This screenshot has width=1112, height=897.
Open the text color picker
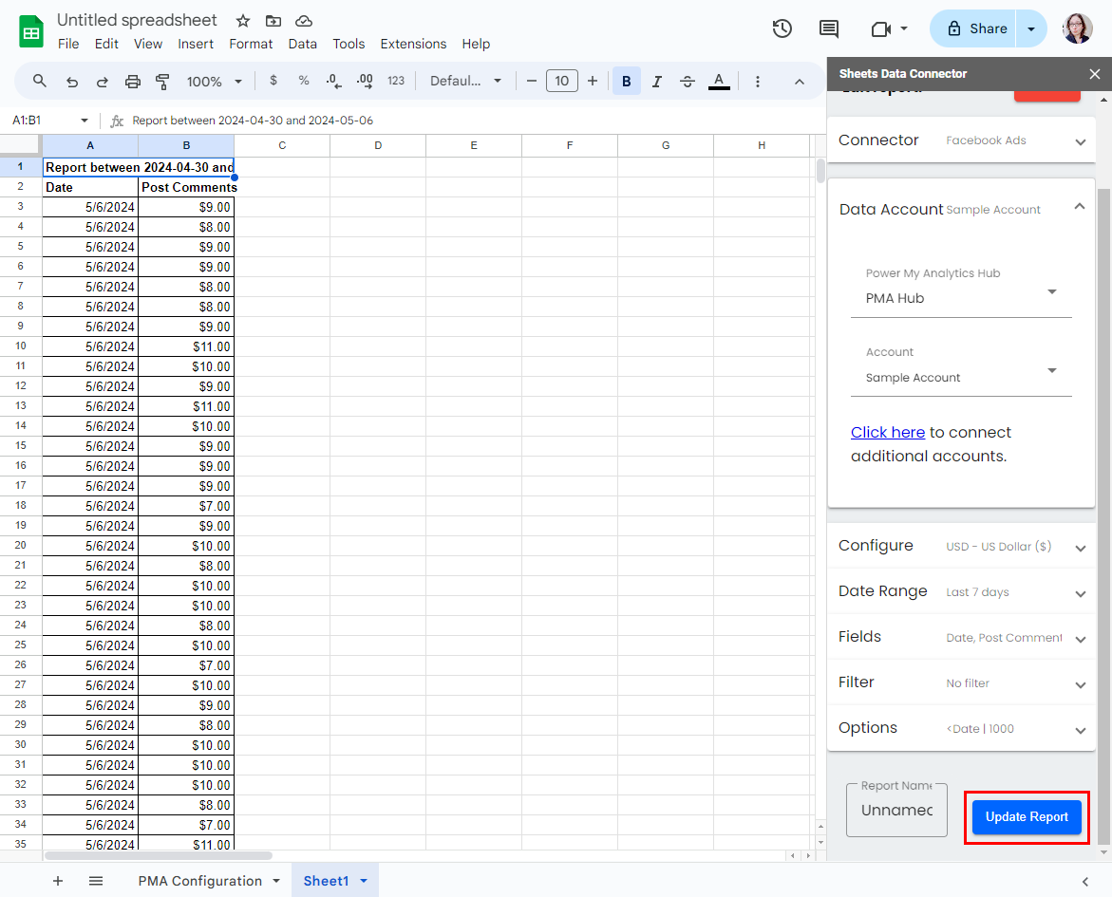coord(719,82)
